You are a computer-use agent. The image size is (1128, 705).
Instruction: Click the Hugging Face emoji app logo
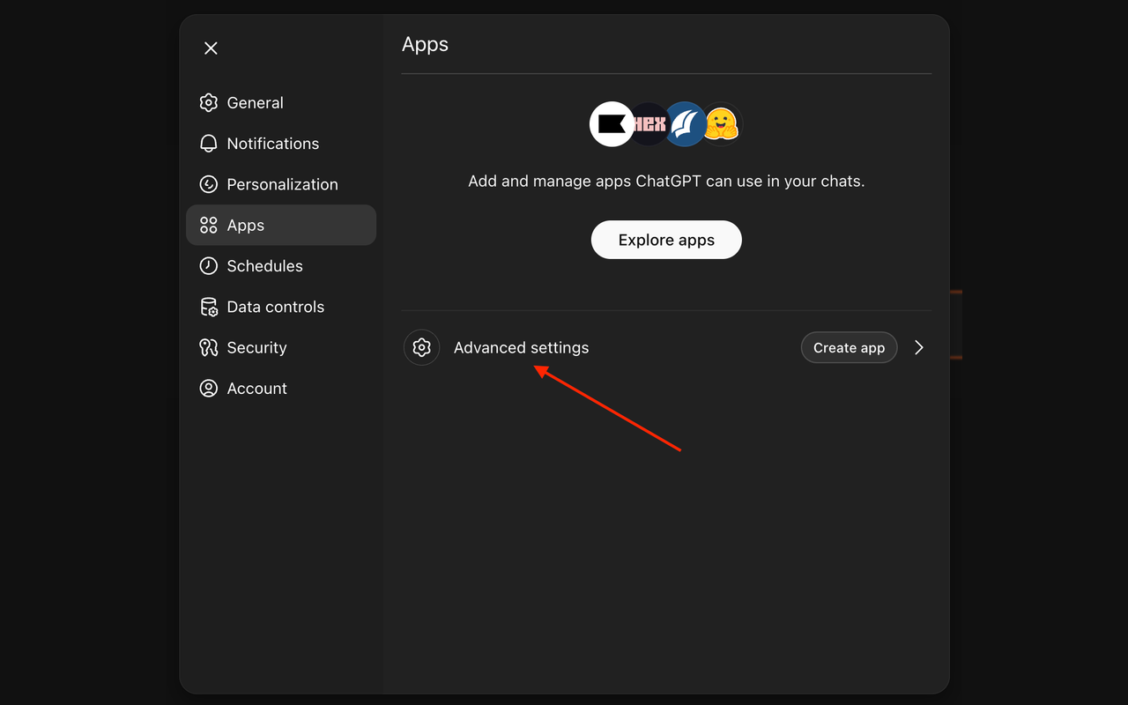click(721, 124)
